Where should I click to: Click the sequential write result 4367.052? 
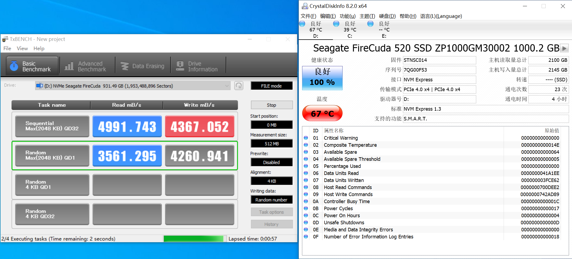(x=199, y=126)
